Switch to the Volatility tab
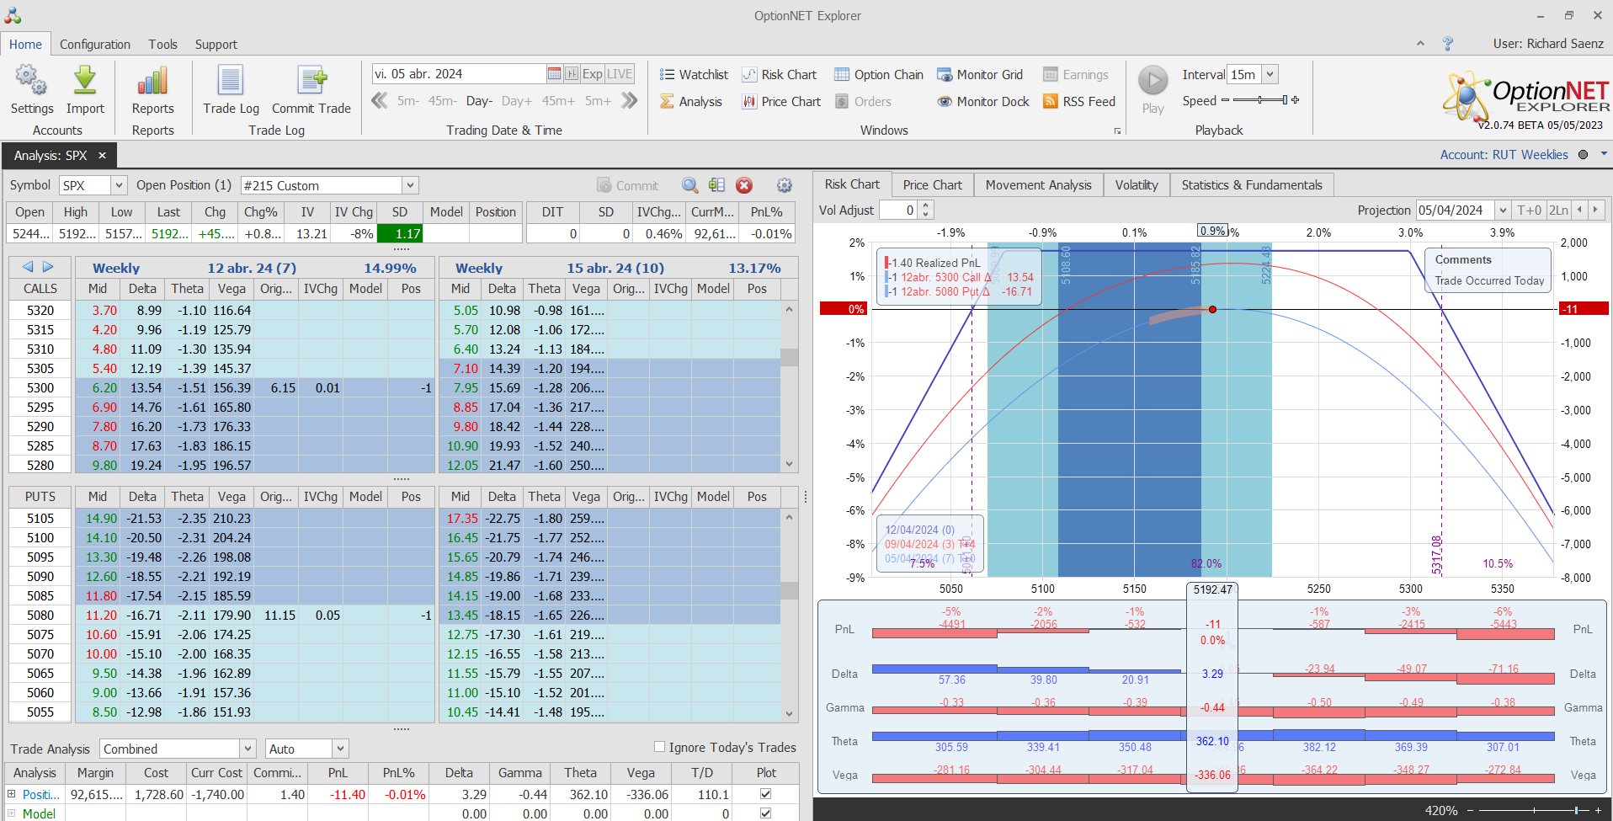1613x821 pixels. pyautogui.click(x=1136, y=185)
